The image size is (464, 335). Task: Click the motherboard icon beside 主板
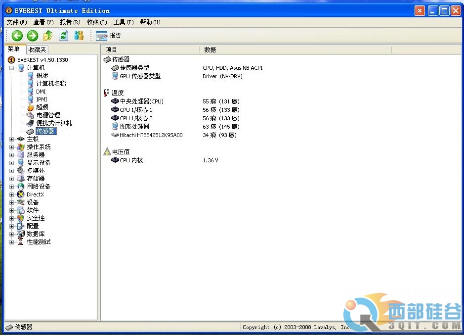[21, 139]
